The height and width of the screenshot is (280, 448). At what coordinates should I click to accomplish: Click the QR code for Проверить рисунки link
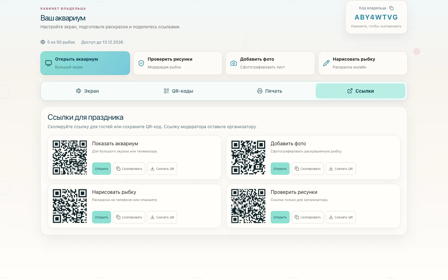pyautogui.click(x=248, y=206)
